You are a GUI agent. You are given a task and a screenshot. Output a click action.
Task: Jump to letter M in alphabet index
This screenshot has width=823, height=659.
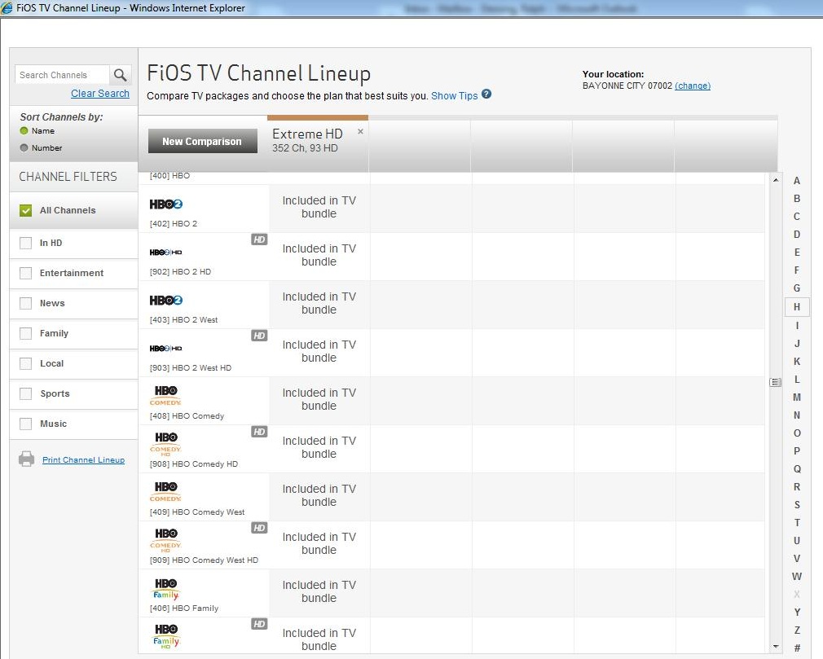(797, 398)
